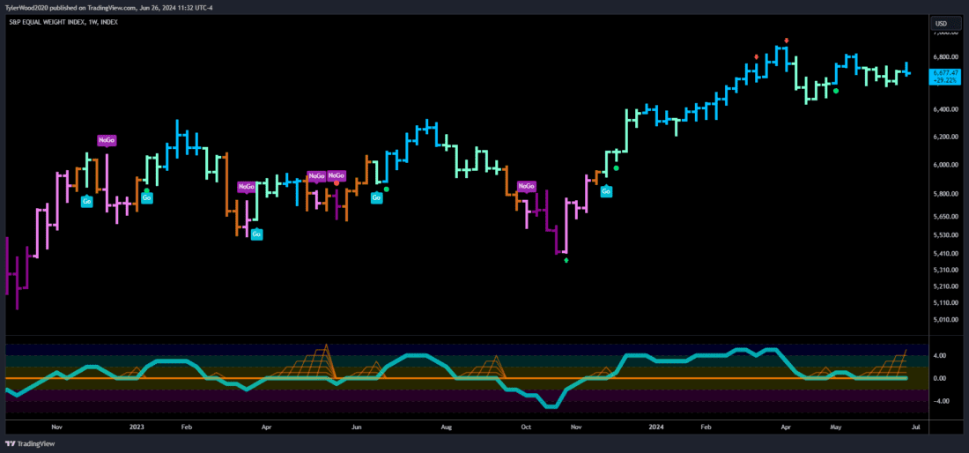The image size is (969, 453).
Task: Click the Aug label on the time axis
Action: (447, 426)
